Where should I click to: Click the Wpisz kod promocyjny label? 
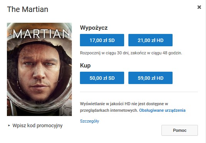37,126
